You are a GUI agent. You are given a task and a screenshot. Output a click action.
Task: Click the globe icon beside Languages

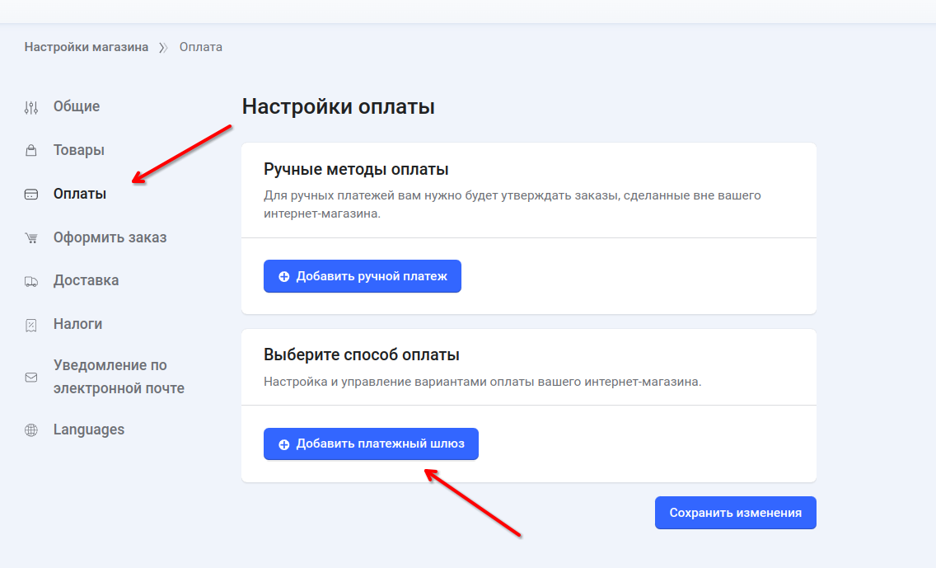(x=31, y=430)
